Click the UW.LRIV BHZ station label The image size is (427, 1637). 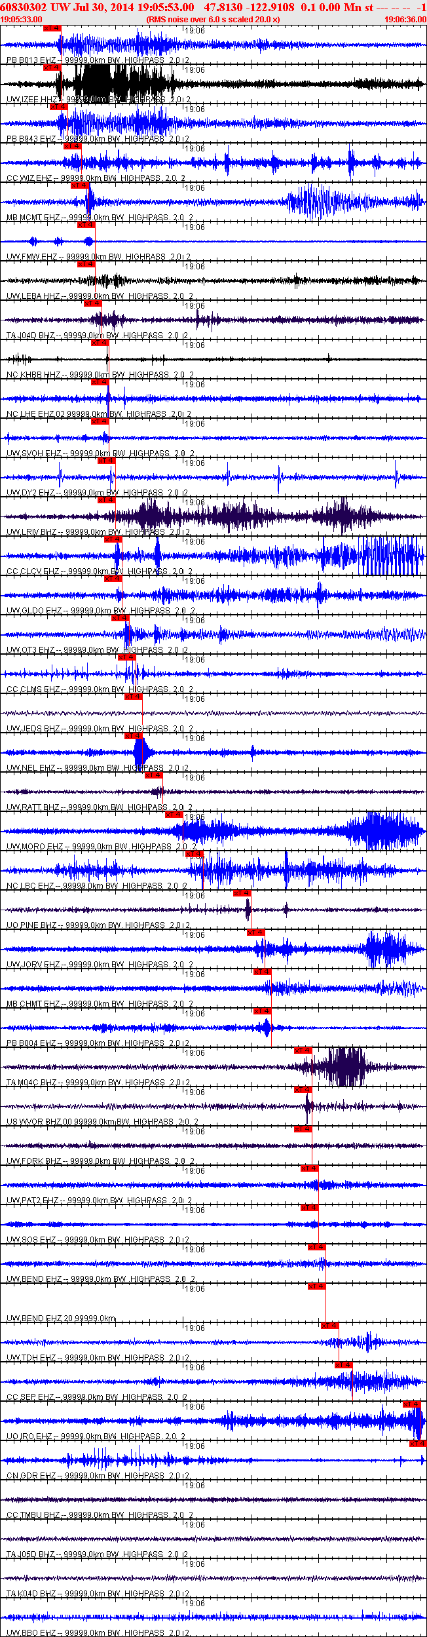(x=31, y=531)
